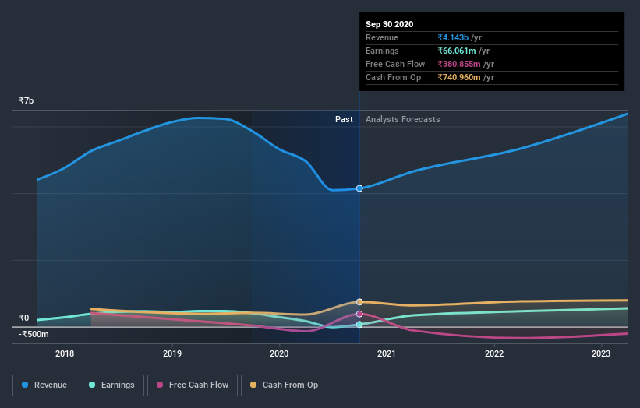Click the ₹4.143b revenue value

point(453,37)
